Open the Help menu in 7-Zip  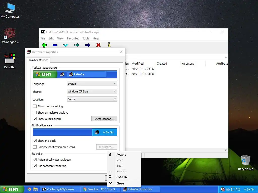[96, 38]
